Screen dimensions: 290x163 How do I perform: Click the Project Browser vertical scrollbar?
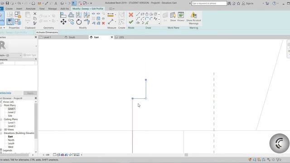coord(36,121)
